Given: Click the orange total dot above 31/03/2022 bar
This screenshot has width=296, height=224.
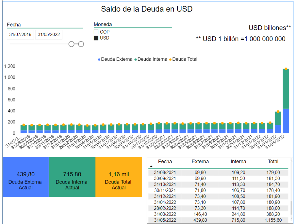Looking at the screenshot, I should coord(278,112).
